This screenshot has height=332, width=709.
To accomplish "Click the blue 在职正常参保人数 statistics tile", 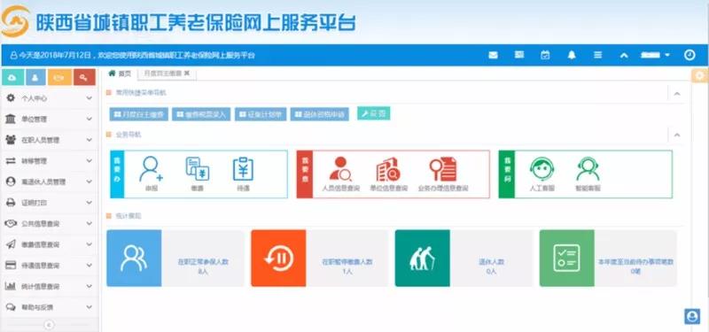I will coord(175,259).
